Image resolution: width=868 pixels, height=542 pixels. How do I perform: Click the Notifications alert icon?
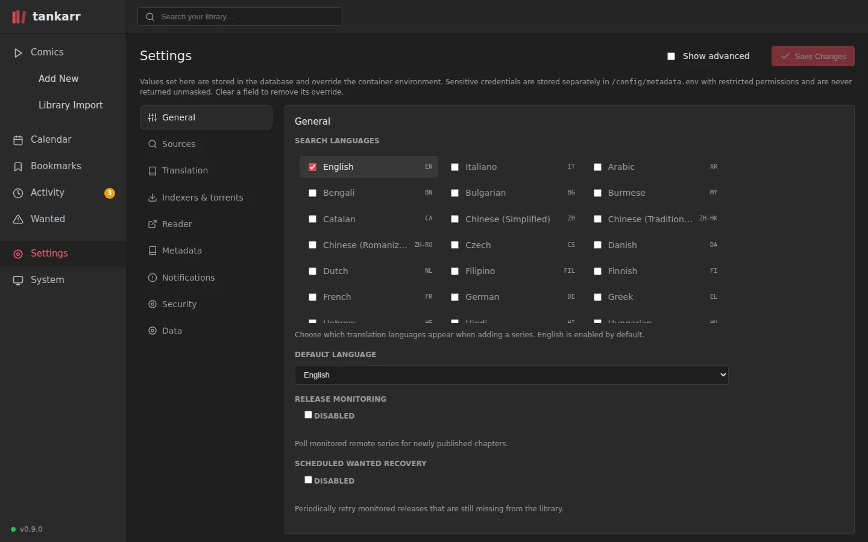click(x=153, y=278)
